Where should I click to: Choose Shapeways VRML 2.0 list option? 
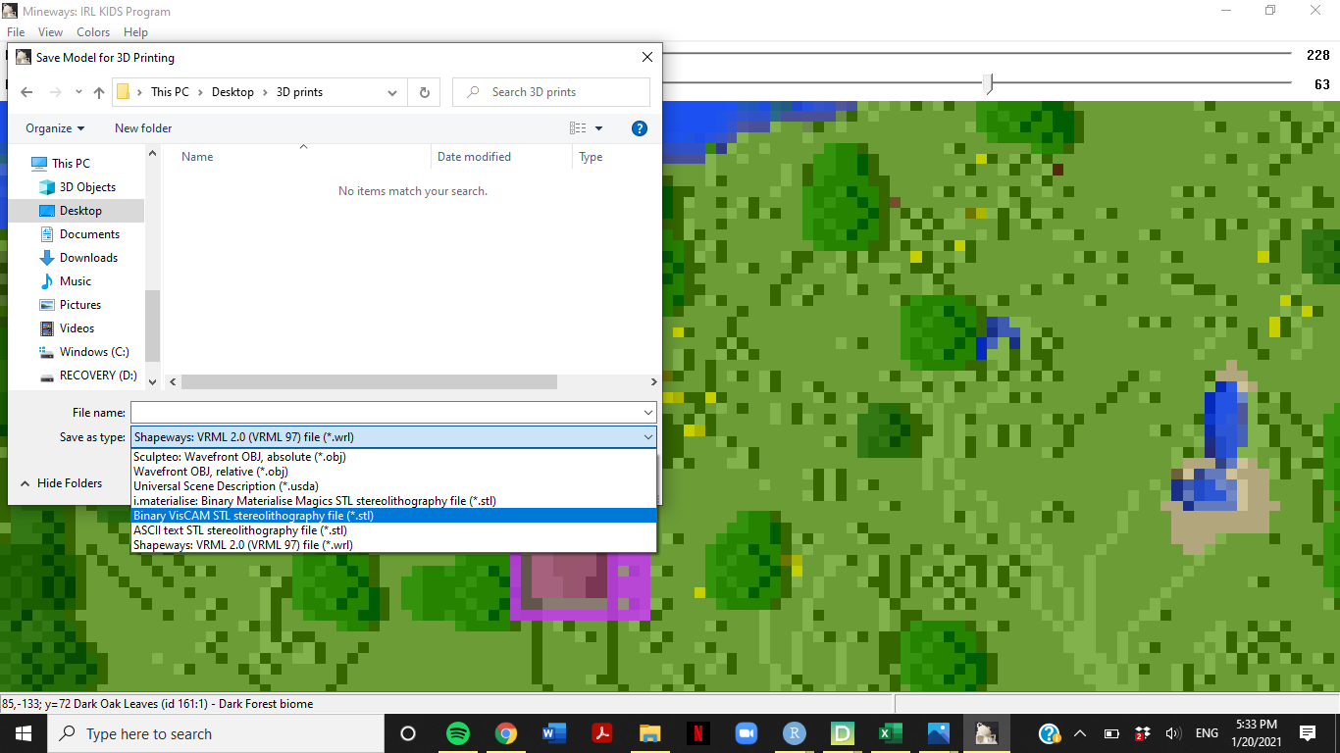[393, 545]
